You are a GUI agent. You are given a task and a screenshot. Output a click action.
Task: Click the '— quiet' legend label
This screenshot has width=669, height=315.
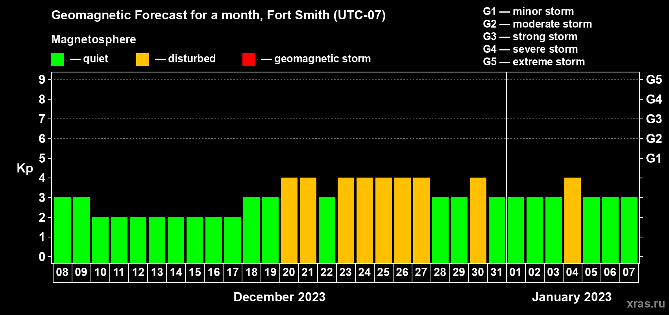click(89, 59)
